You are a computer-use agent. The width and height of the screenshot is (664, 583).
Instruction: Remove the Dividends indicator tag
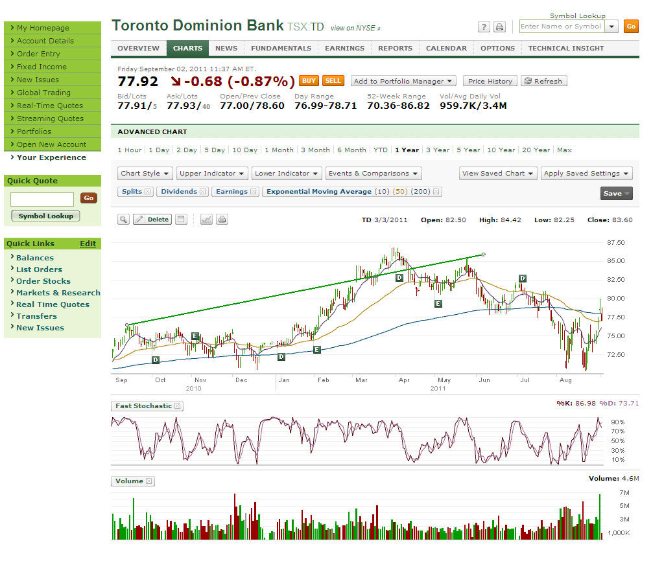[x=202, y=192]
